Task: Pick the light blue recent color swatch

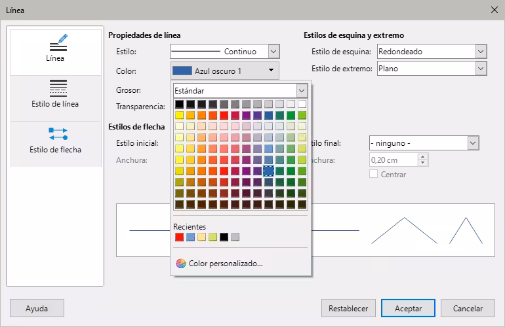Action: point(191,237)
